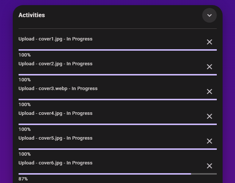
Task: Click the cover2.jpg progress bar
Action: click(117, 75)
